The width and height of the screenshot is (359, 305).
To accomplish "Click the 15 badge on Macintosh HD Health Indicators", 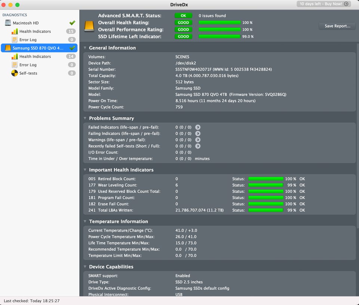I will (x=71, y=31).
